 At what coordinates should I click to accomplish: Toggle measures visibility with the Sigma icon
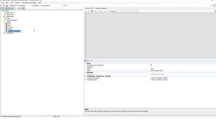coord(1,8)
